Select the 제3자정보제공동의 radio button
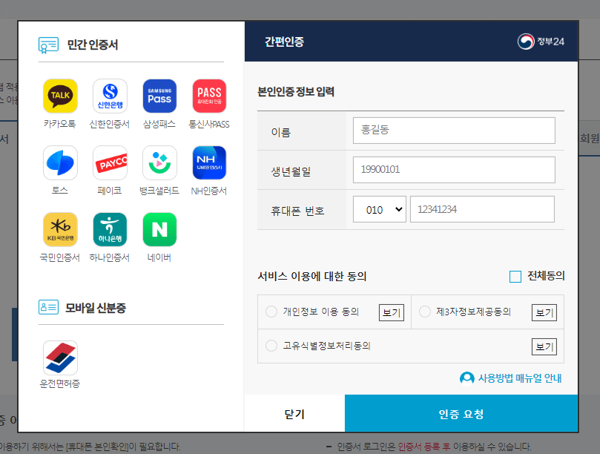This screenshot has width=600, height=454. click(425, 312)
